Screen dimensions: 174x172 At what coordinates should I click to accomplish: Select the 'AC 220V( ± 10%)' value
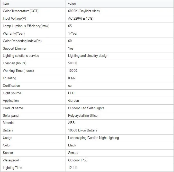[x=81, y=19]
